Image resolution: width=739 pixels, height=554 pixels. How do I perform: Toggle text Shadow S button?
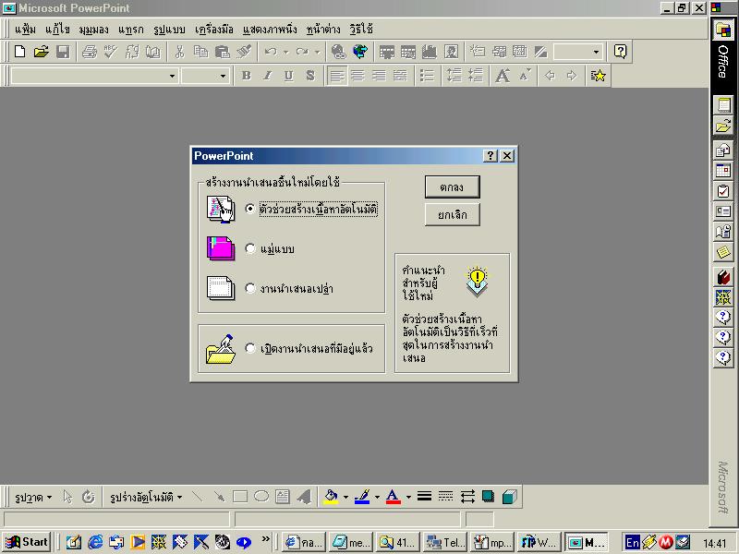[310, 76]
